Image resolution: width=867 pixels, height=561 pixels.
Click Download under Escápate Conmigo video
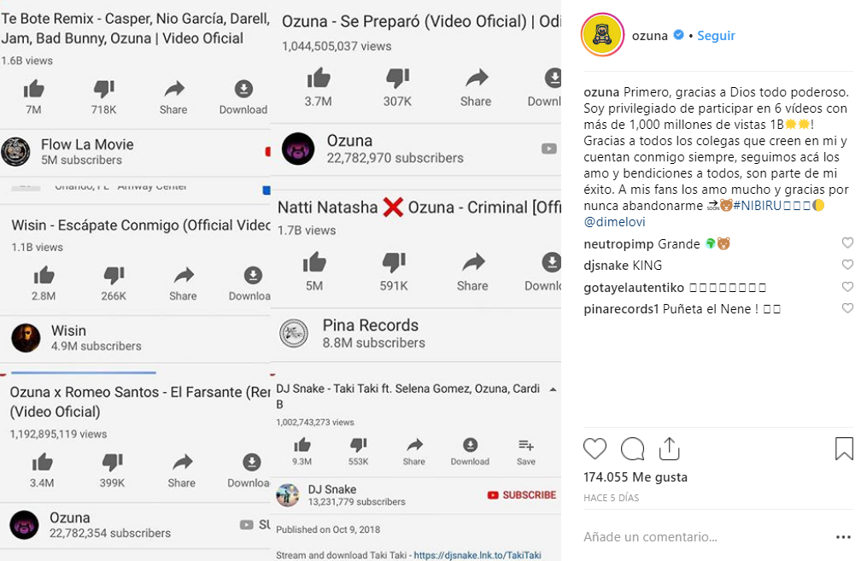click(x=251, y=283)
